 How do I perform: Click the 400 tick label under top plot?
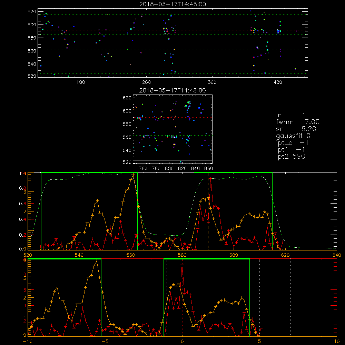pyautogui.click(x=278, y=82)
